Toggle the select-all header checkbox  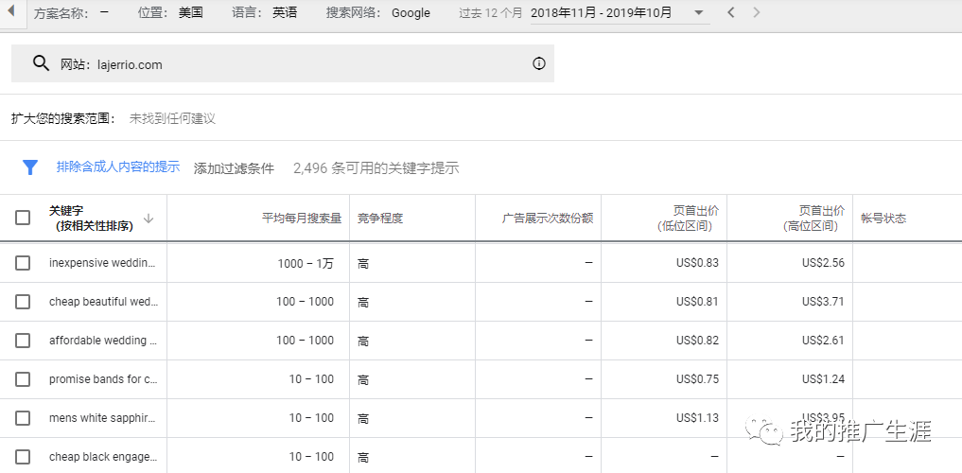coord(23,218)
